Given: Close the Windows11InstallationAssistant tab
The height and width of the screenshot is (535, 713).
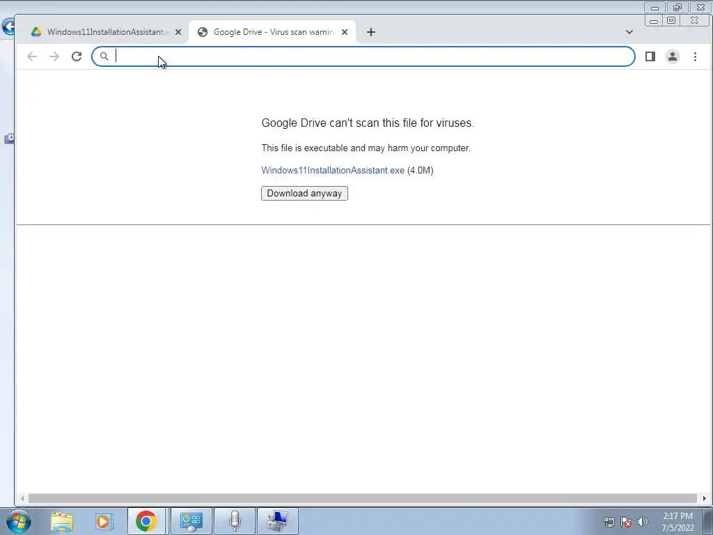Looking at the screenshot, I should pos(178,32).
